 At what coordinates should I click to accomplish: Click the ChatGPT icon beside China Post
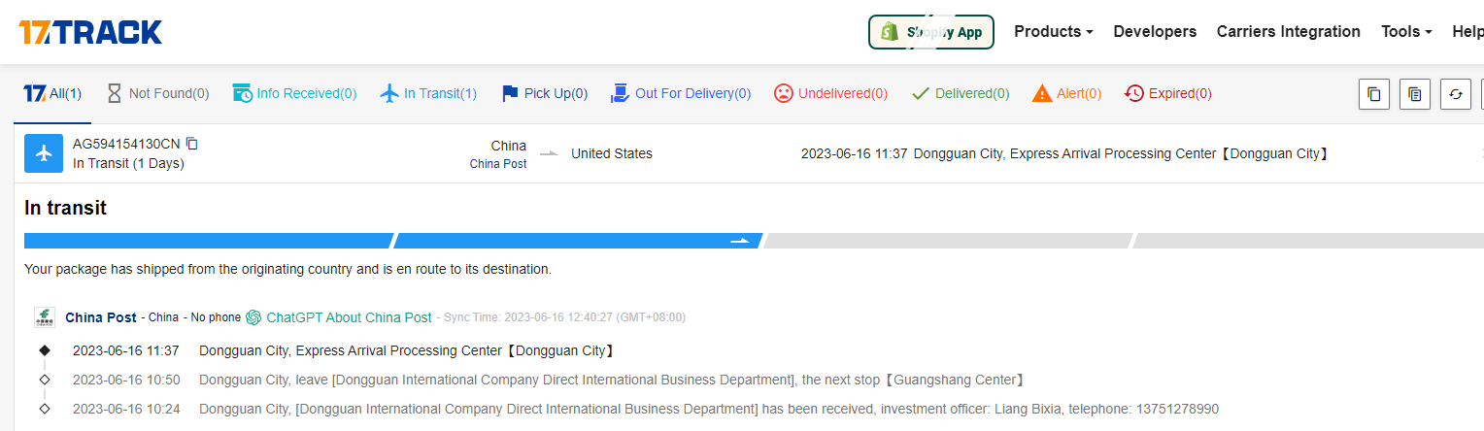coord(253,317)
